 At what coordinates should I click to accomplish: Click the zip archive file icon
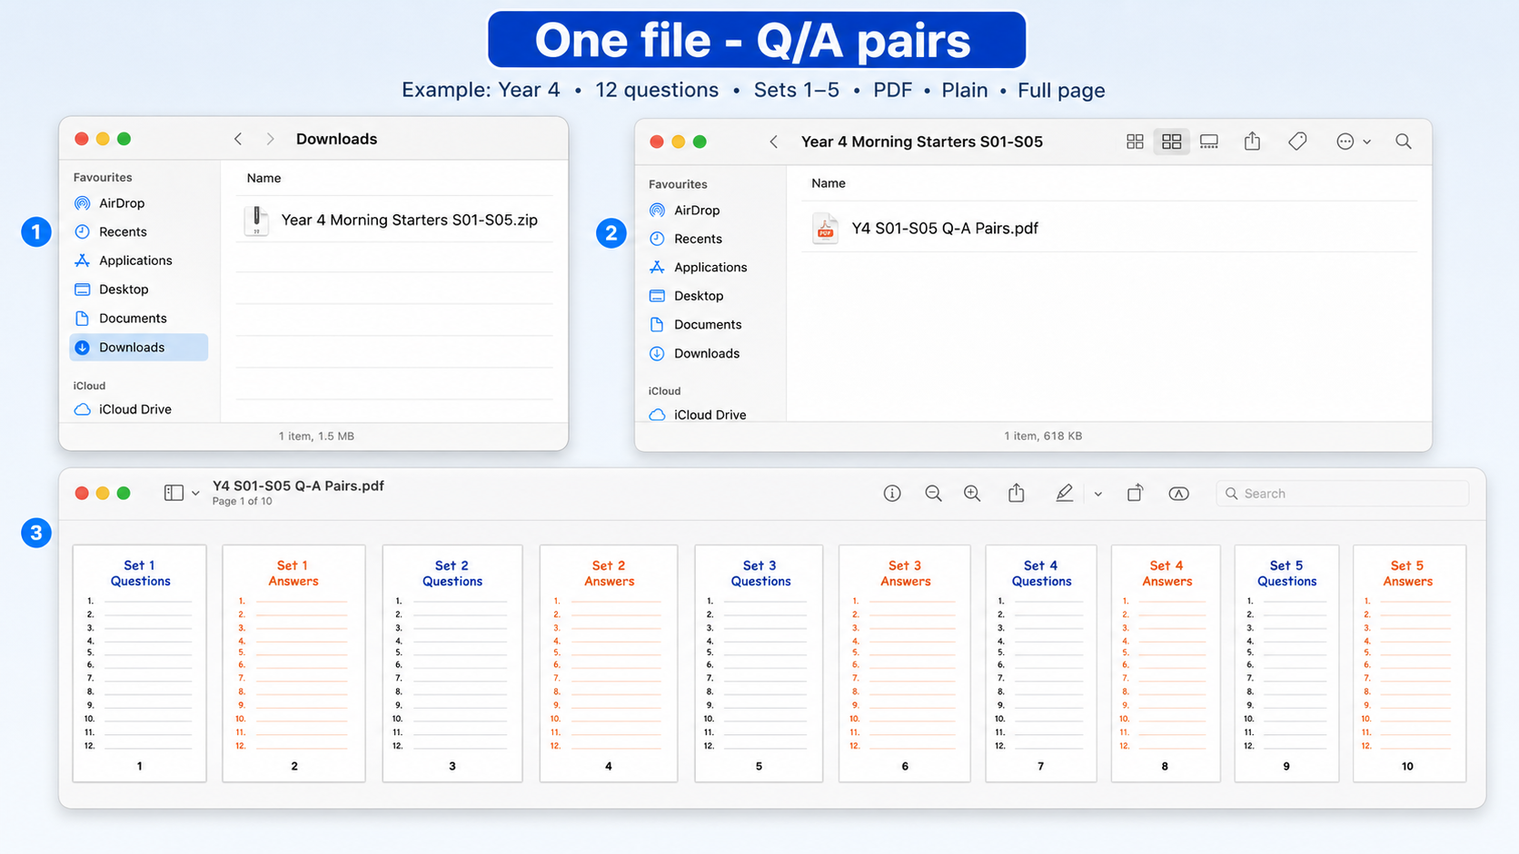point(256,220)
